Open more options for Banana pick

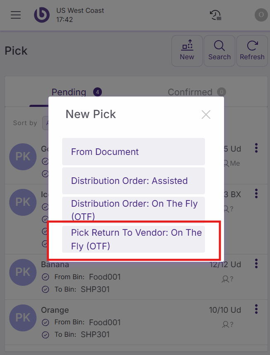click(x=256, y=263)
